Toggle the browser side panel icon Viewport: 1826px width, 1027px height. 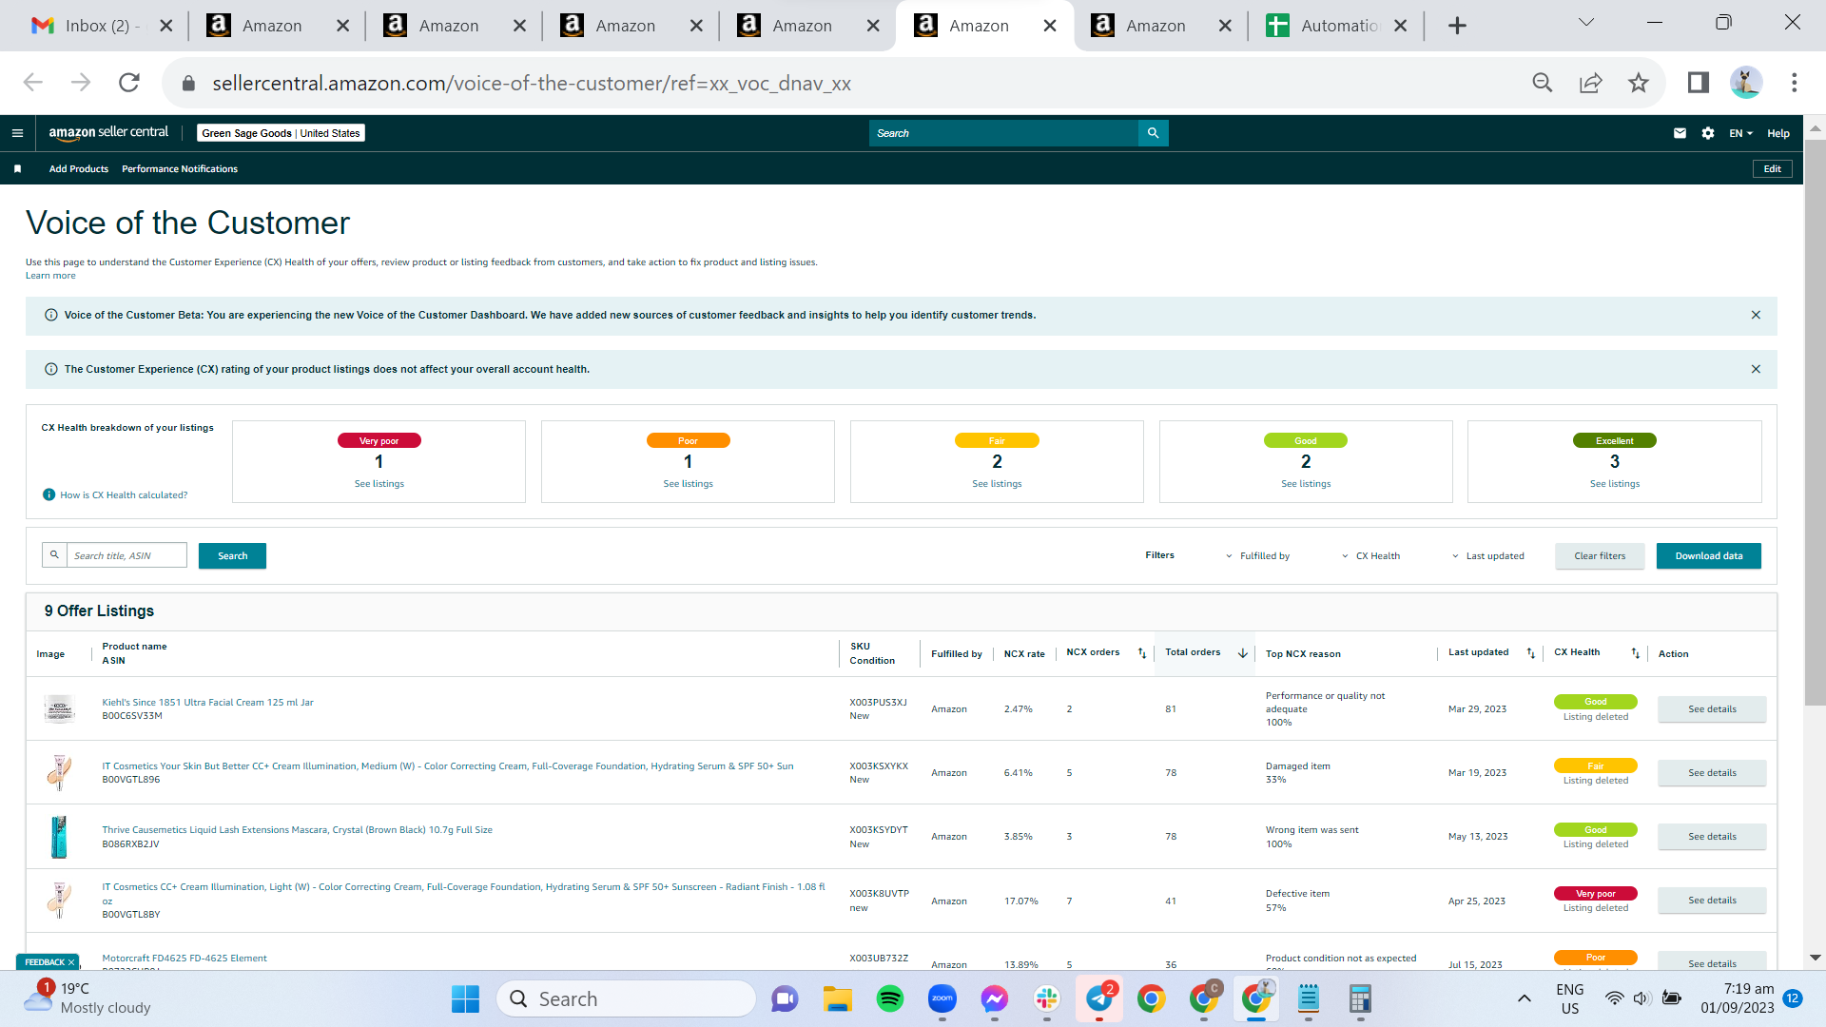(1699, 83)
